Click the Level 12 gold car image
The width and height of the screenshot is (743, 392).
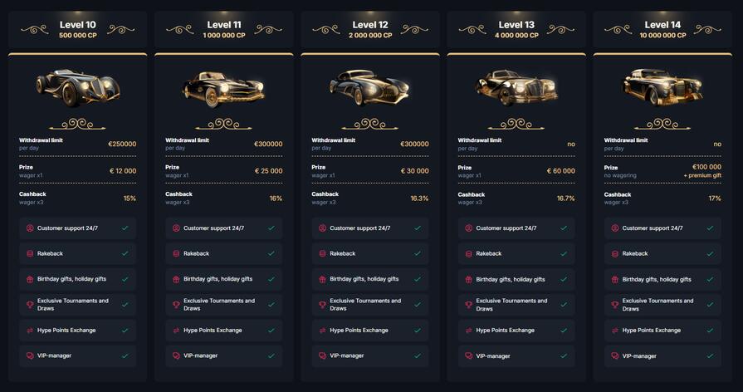[369, 86]
